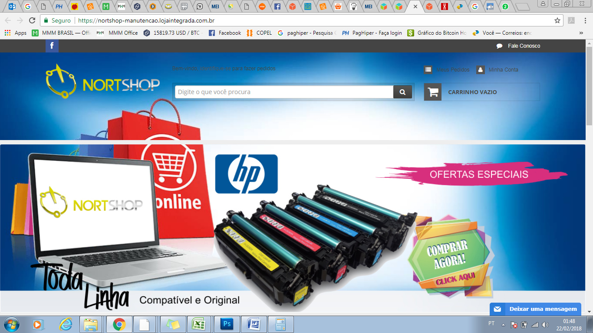The width and height of the screenshot is (593, 333).
Task: Click the PT language indicator in the tray
Action: [491, 323]
